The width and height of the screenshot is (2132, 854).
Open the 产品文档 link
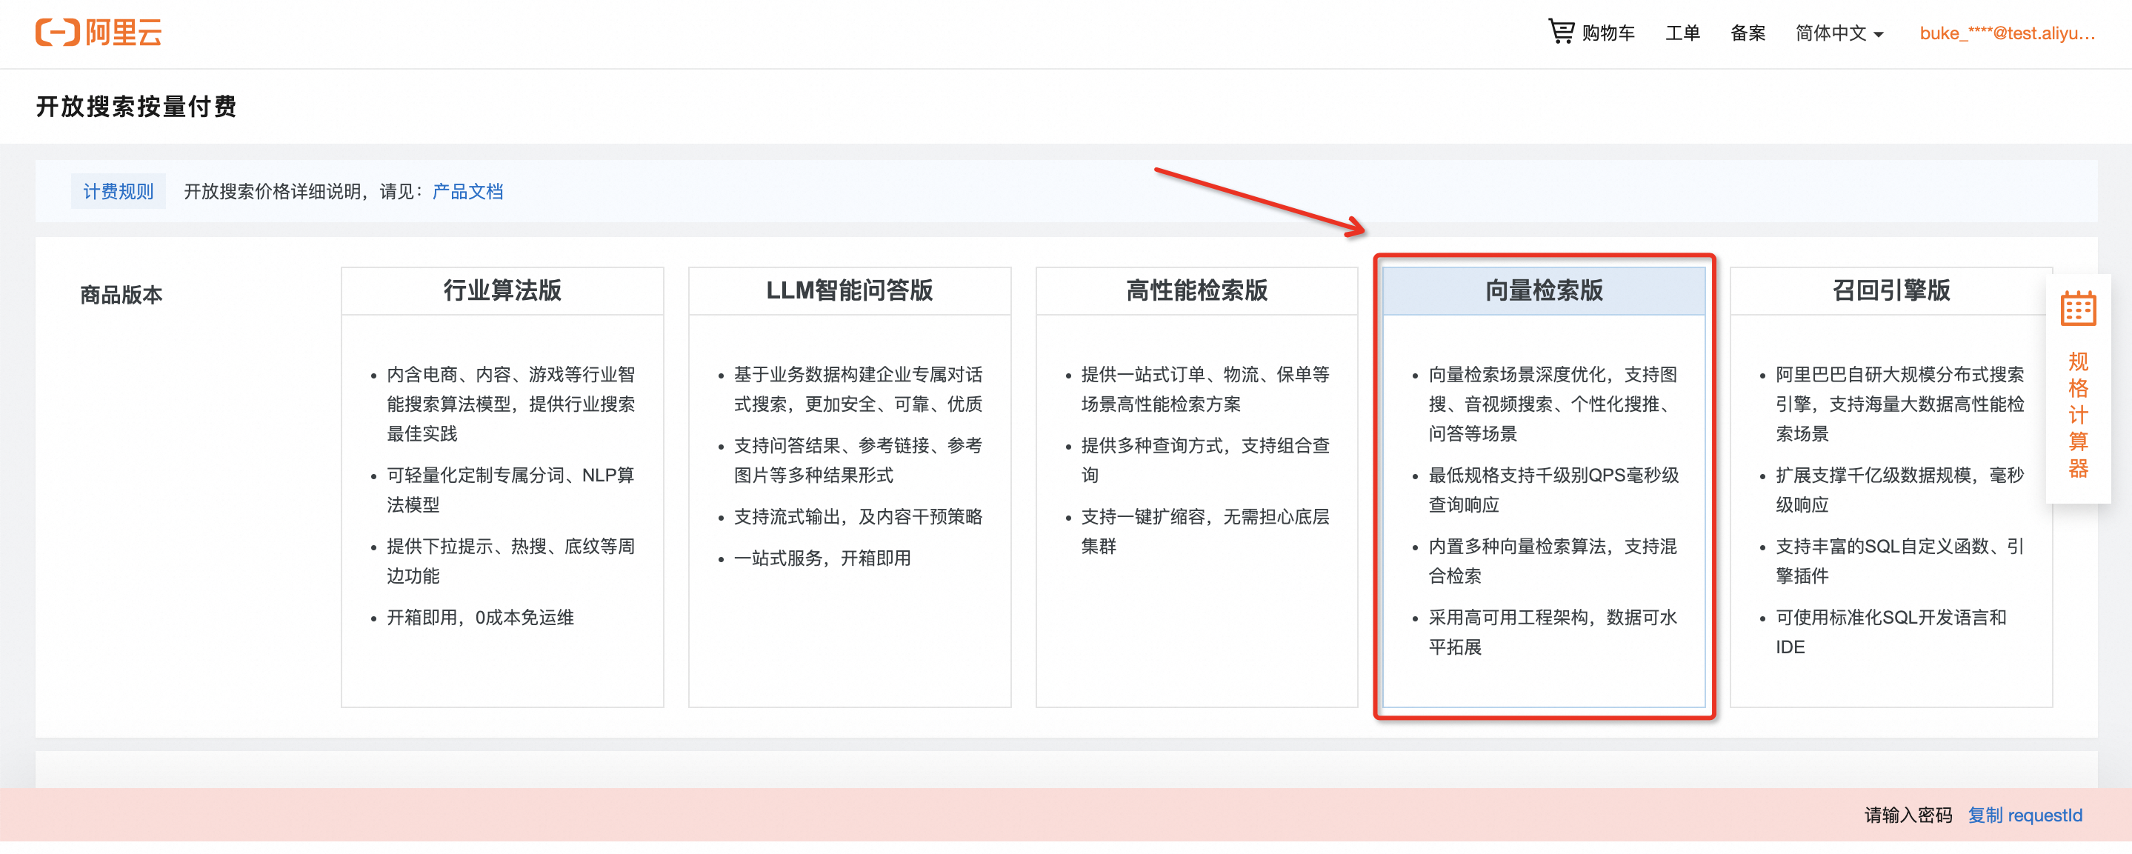click(x=467, y=192)
